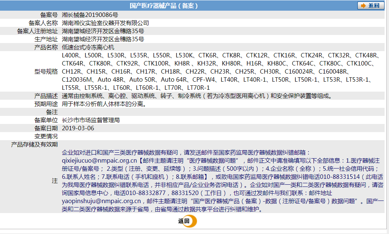389x234 pixels.
Task: Click the top-right 返回 button
Action: pos(371,6)
